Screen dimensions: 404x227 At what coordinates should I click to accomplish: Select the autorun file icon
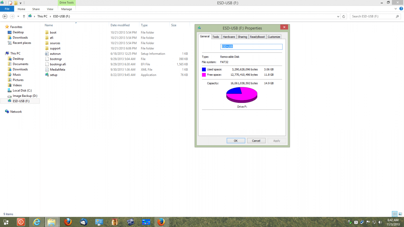click(47, 54)
